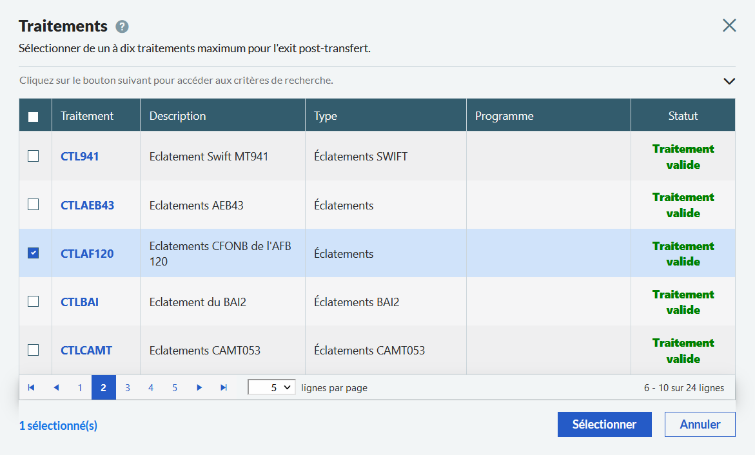This screenshot has height=455, width=755.
Task: Toggle the select-all header checkbox
Action: [34, 117]
